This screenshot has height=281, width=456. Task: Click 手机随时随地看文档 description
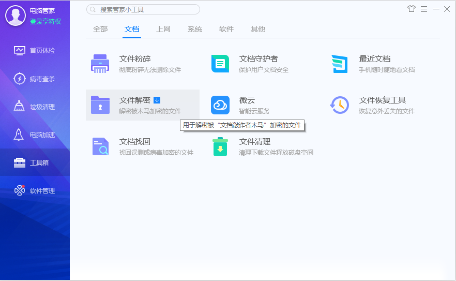point(387,70)
